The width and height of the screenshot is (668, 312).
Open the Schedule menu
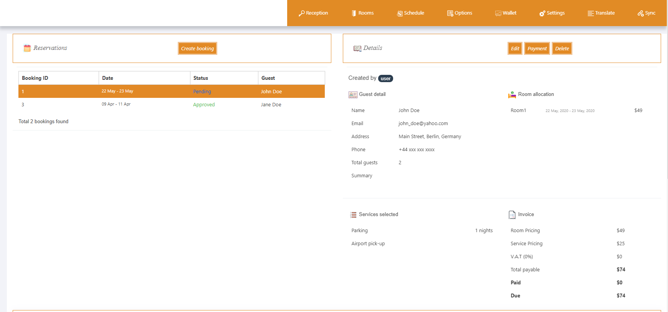[410, 13]
